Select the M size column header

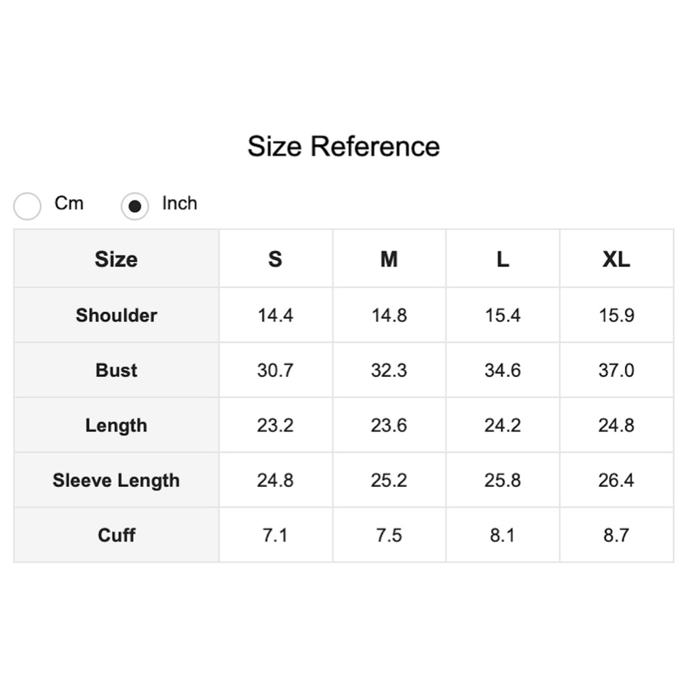[389, 259]
